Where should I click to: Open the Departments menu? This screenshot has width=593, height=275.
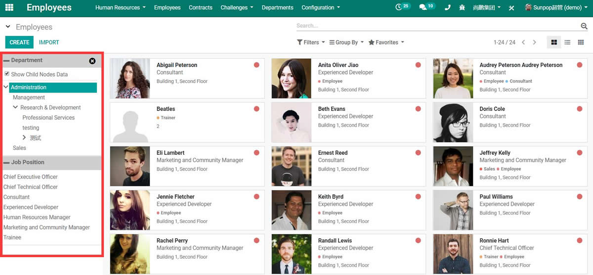pyautogui.click(x=277, y=7)
